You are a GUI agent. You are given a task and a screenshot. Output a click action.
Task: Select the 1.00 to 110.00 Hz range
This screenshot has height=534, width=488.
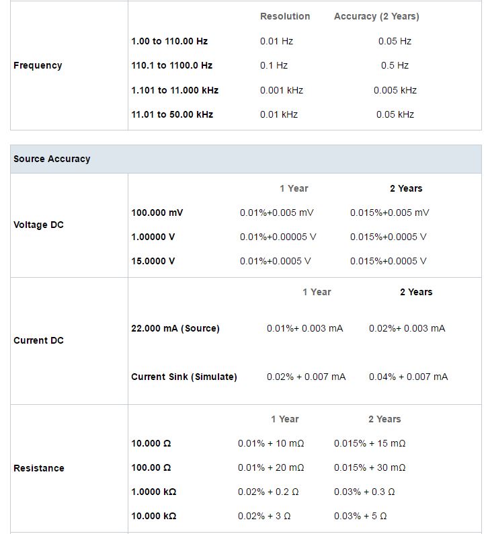pos(169,41)
